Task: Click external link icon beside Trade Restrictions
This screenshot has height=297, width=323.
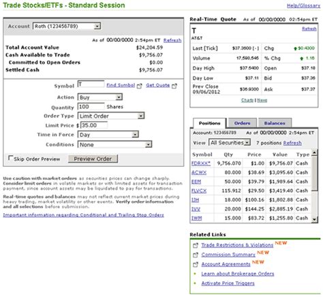Action: click(x=196, y=245)
